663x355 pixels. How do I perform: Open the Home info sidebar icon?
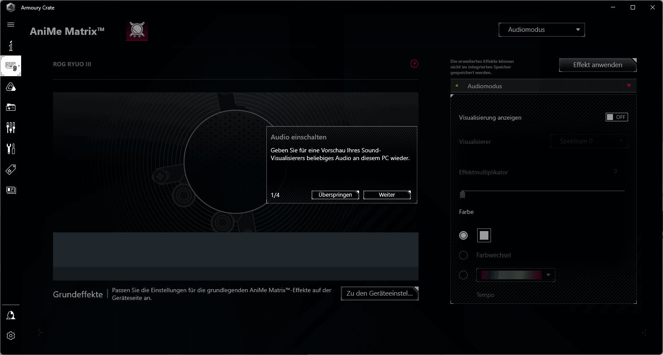pyautogui.click(x=11, y=46)
